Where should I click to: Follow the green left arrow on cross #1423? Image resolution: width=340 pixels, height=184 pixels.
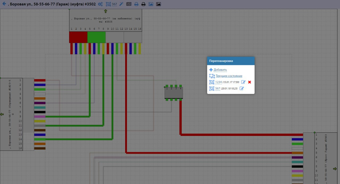tap(2, 114)
